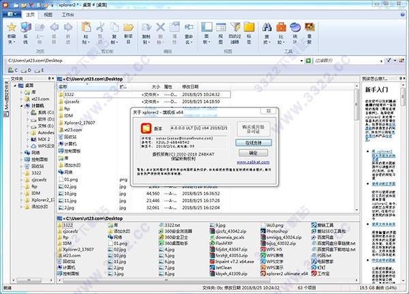409x294 pixels.
Task: Click the 在线支持 button in About dialog
Action: pos(254,143)
